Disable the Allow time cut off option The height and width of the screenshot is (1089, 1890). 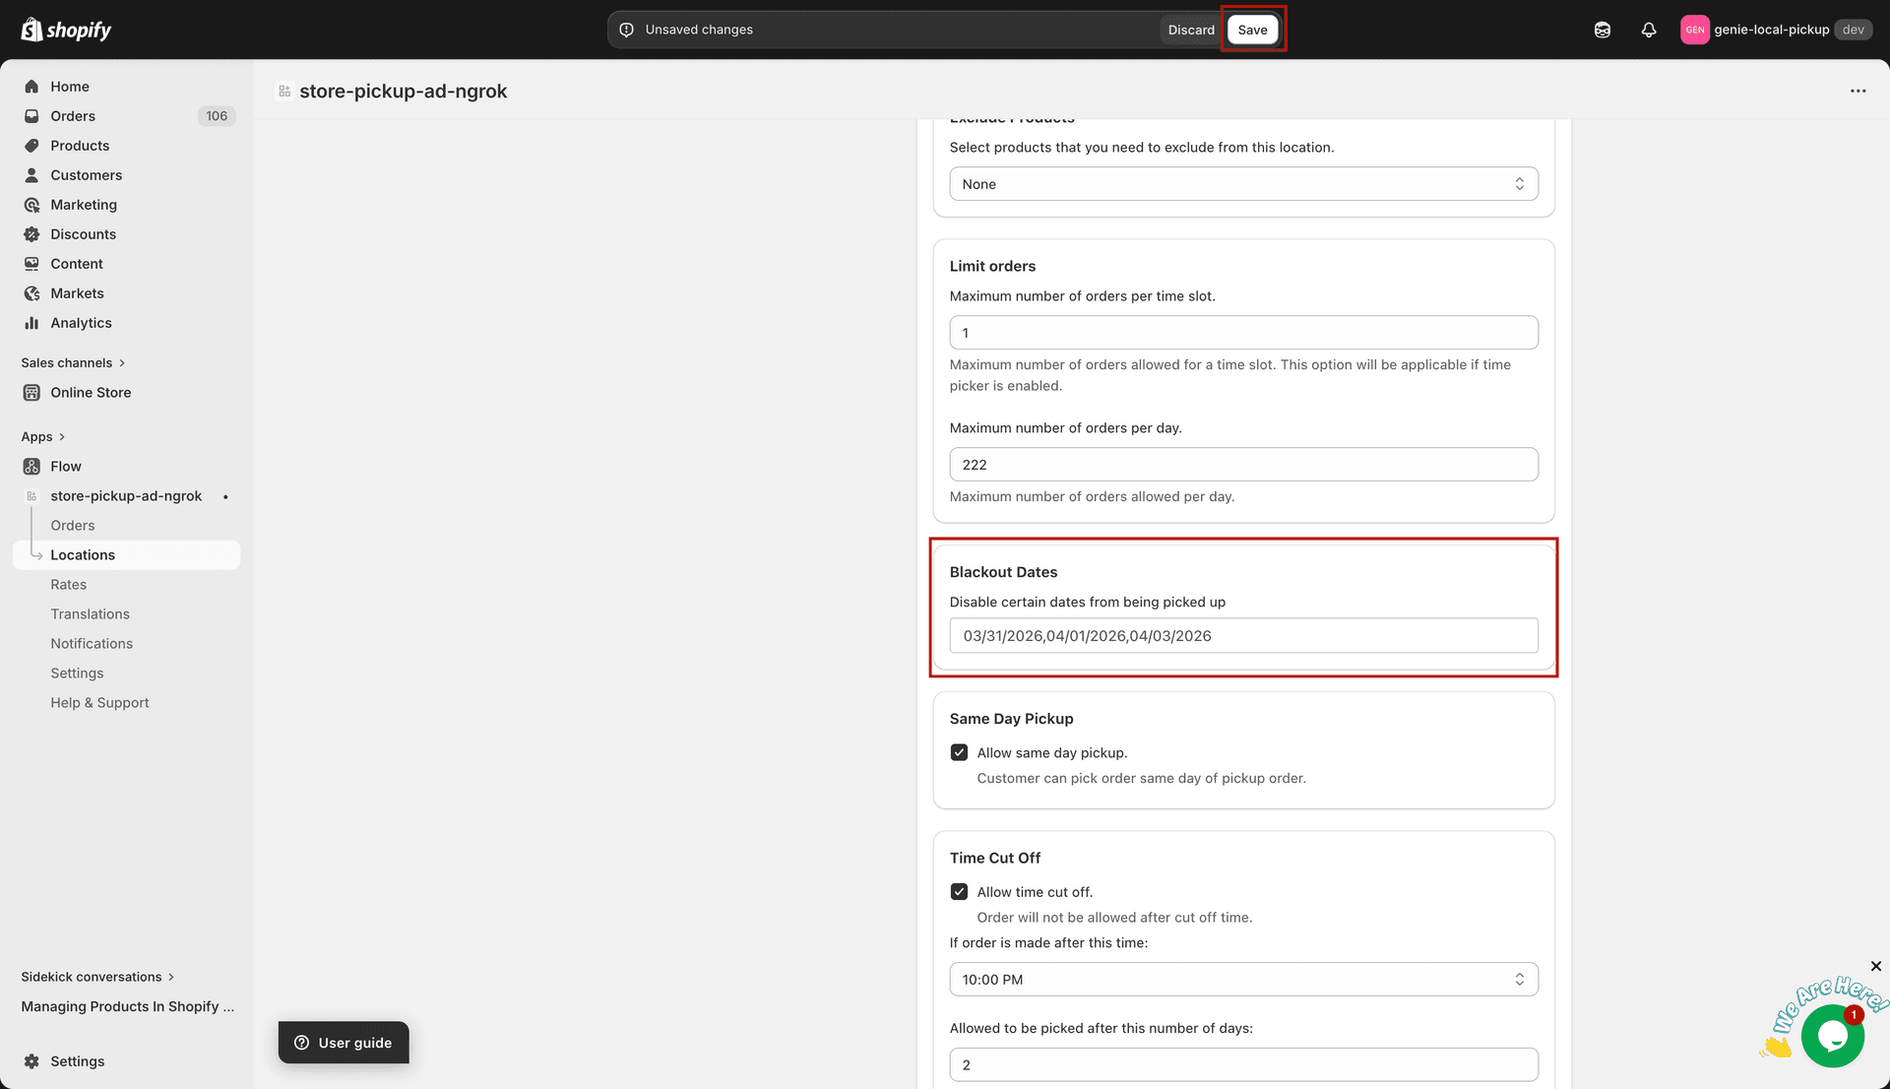[x=959, y=891]
